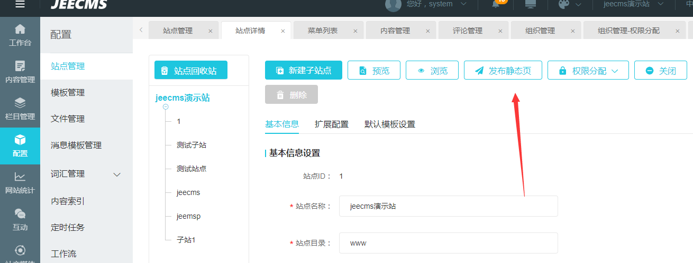Select the jeecms tree node
Image resolution: width=693 pixels, height=263 pixels.
click(x=188, y=192)
